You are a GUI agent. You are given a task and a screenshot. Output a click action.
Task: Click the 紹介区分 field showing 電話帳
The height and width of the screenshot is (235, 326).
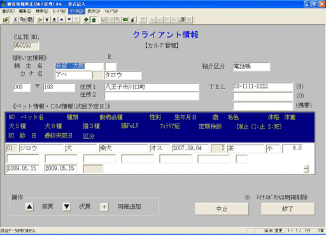click(x=252, y=66)
